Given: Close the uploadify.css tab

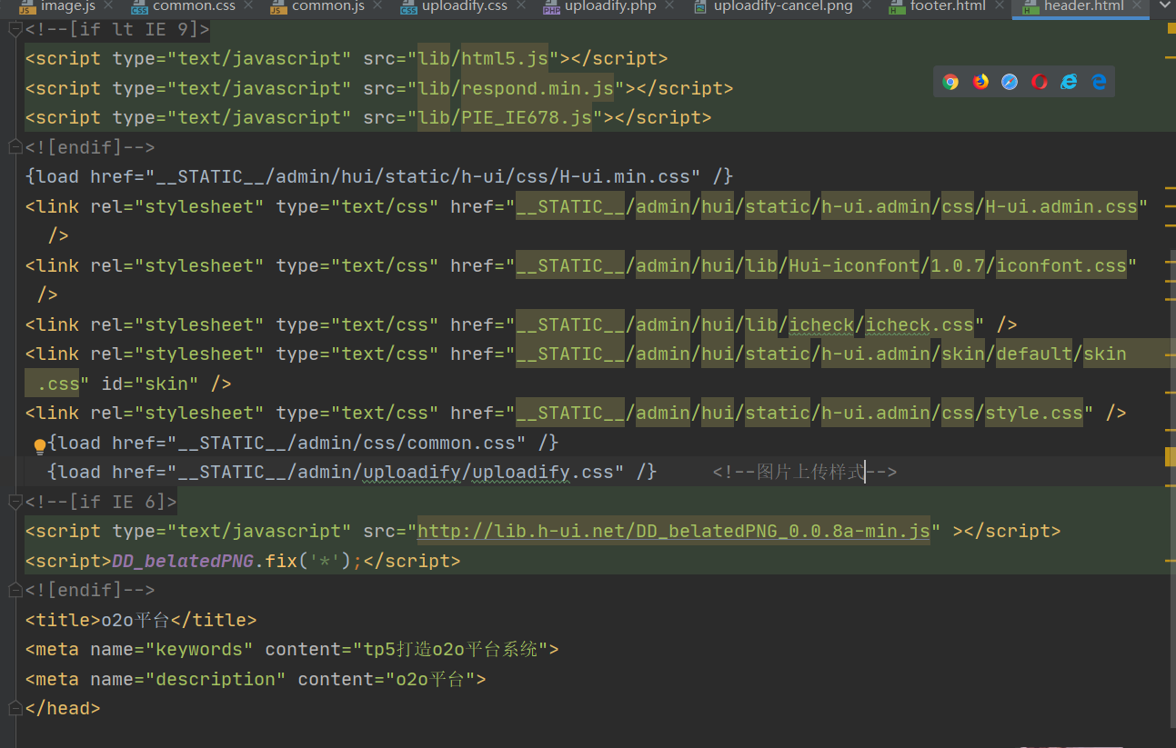Looking at the screenshot, I should (x=522, y=6).
